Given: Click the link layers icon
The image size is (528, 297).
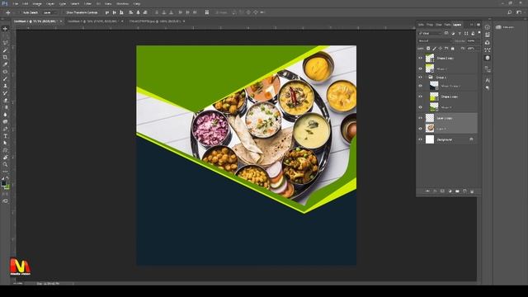Looking at the screenshot, I should (427, 191).
